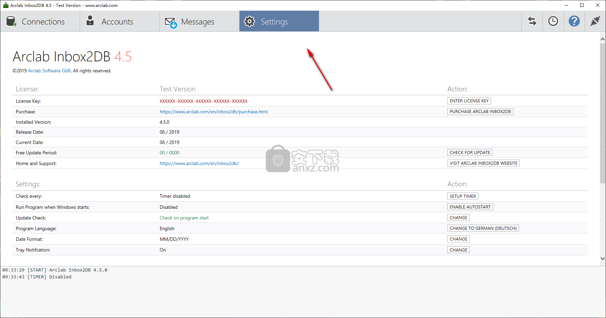The width and height of the screenshot is (606, 318).
Task: Click the Release Date value '06 / 2019'
Action: tap(169, 132)
